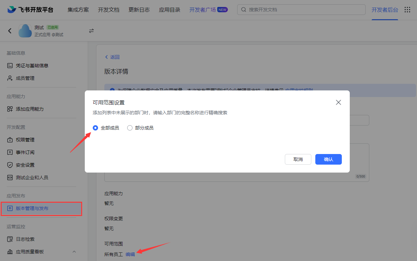The image size is (417, 261).
Task: Open 权限管理 sidebar item
Action: pyautogui.click(x=25, y=140)
